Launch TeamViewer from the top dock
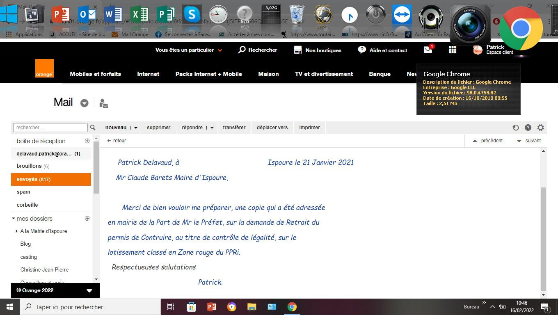Viewport: 558px width, 315px height. click(x=402, y=15)
